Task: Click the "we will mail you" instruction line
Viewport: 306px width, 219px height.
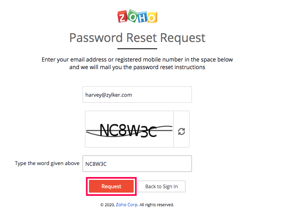Action: [x=137, y=67]
